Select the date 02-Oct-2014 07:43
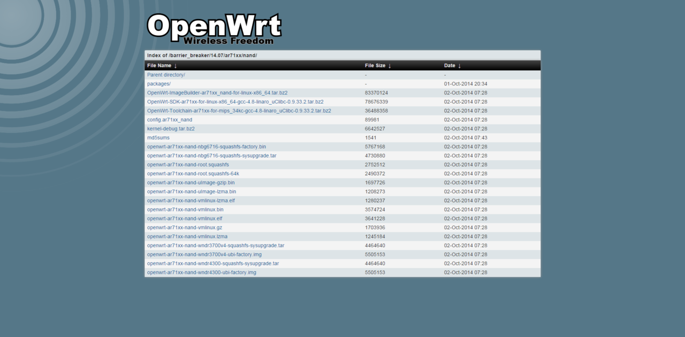 click(x=466, y=138)
